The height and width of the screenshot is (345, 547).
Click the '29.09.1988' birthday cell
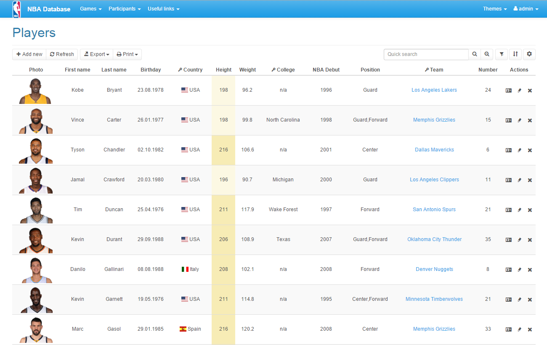tap(151, 239)
